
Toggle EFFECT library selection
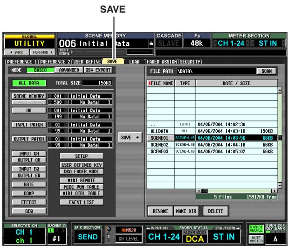click(x=29, y=202)
